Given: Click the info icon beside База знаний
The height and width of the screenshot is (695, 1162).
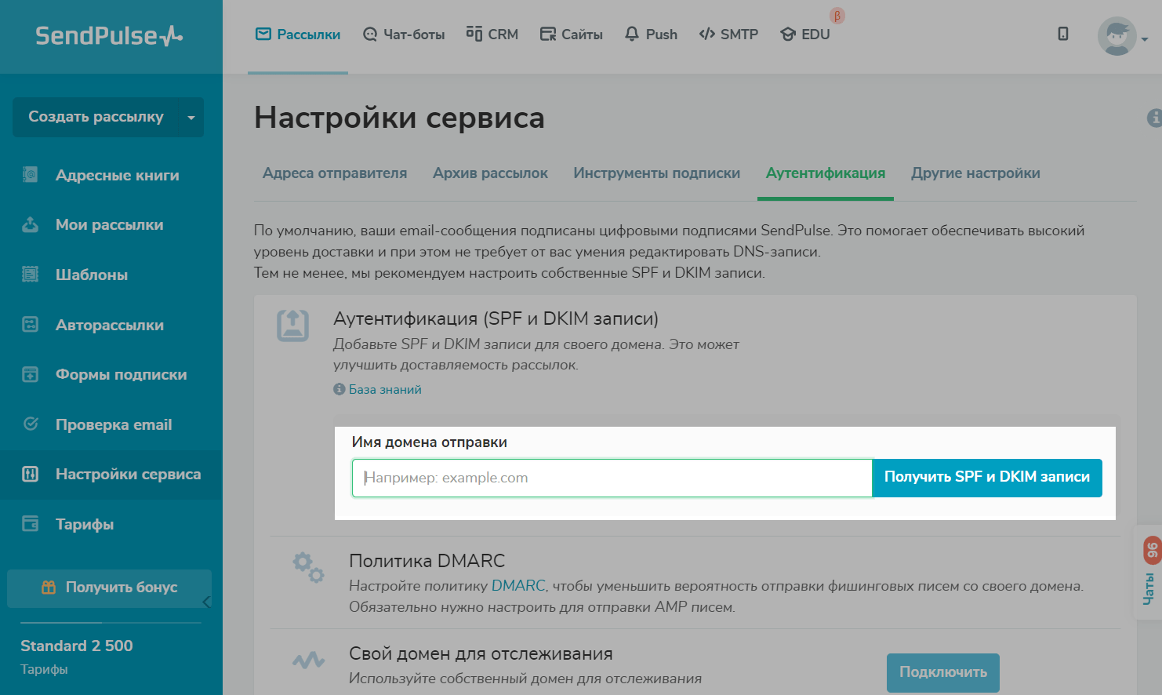Looking at the screenshot, I should coord(339,389).
